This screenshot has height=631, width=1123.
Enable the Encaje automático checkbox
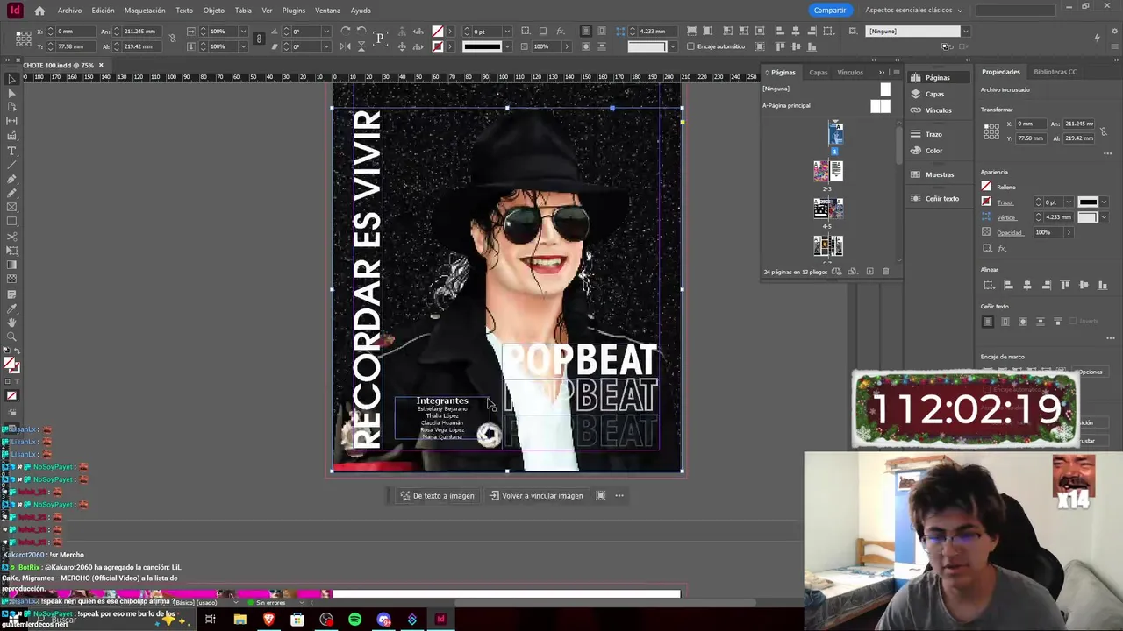[690, 46]
